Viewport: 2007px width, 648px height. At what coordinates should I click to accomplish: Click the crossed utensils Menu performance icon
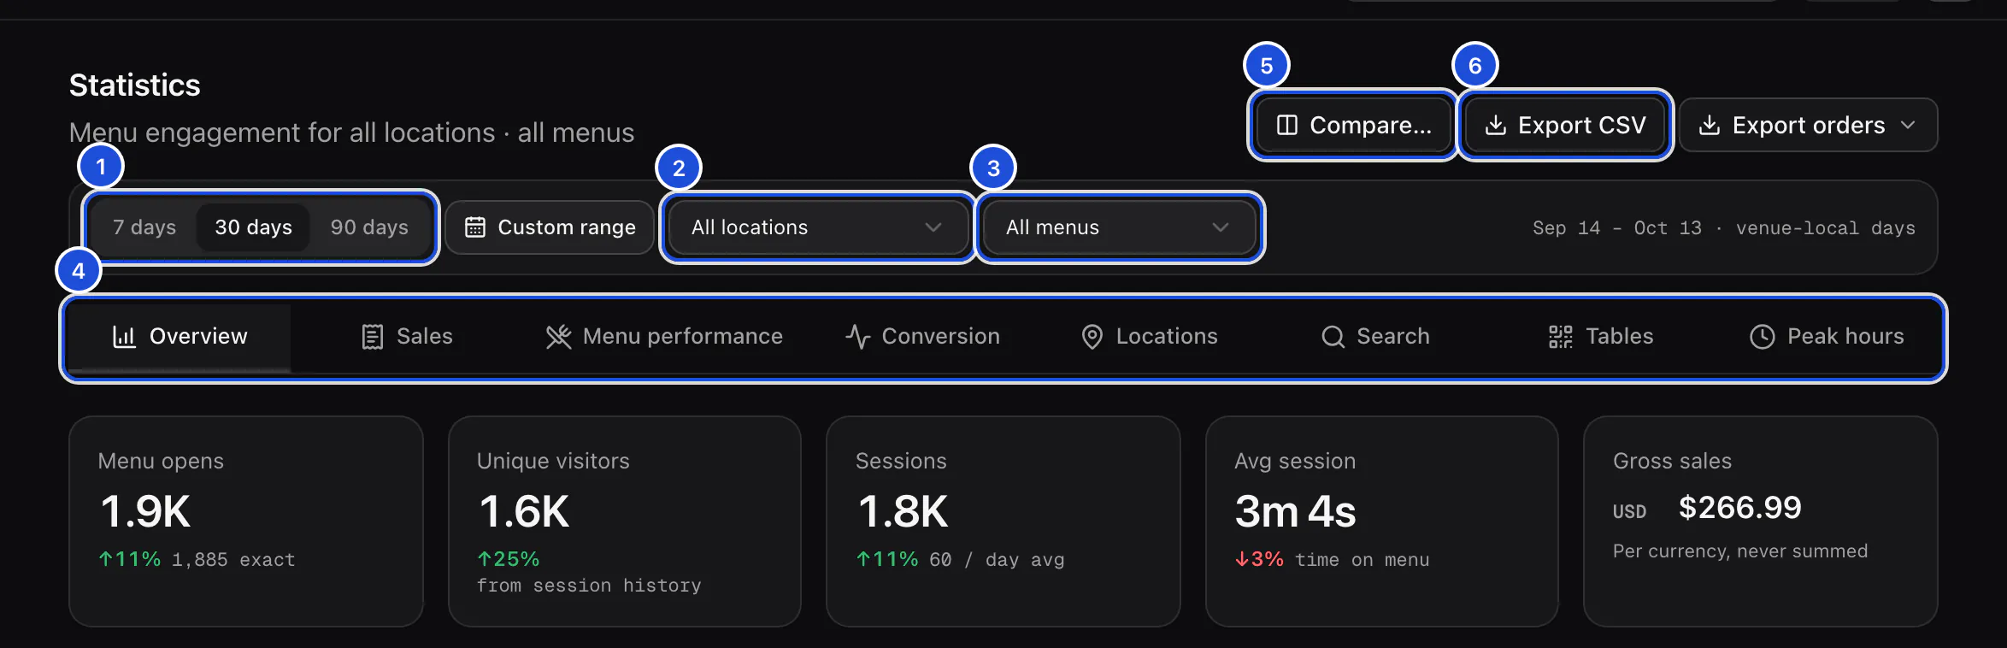pyautogui.click(x=559, y=337)
